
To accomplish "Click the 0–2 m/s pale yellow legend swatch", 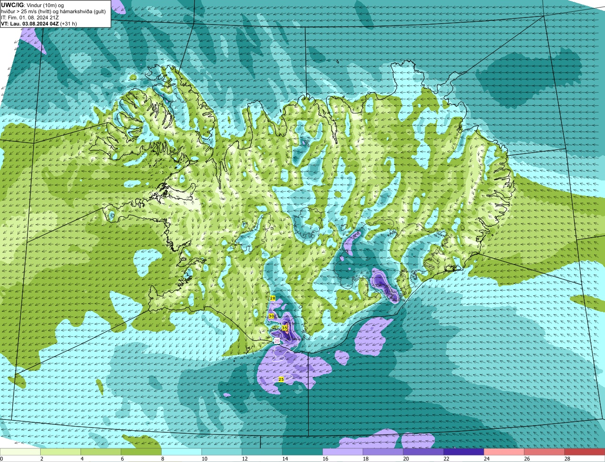I will [20, 452].
